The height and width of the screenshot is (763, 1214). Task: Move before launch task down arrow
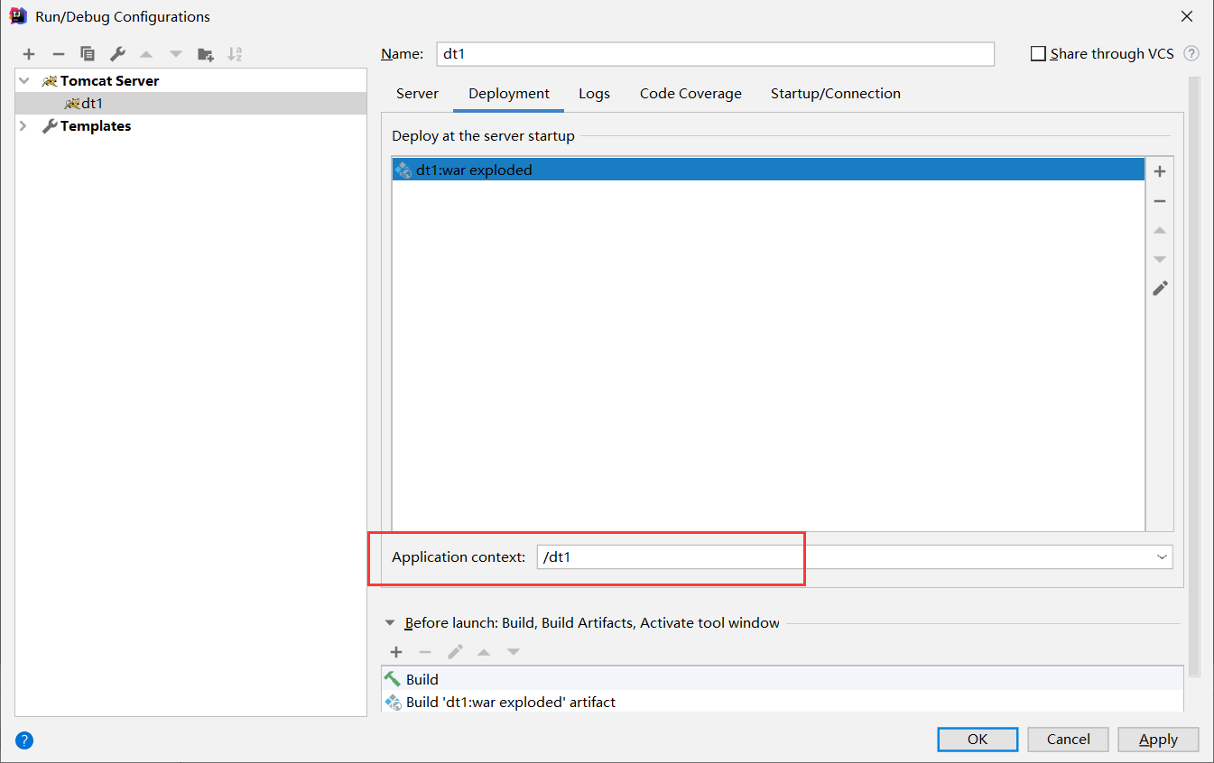514,652
